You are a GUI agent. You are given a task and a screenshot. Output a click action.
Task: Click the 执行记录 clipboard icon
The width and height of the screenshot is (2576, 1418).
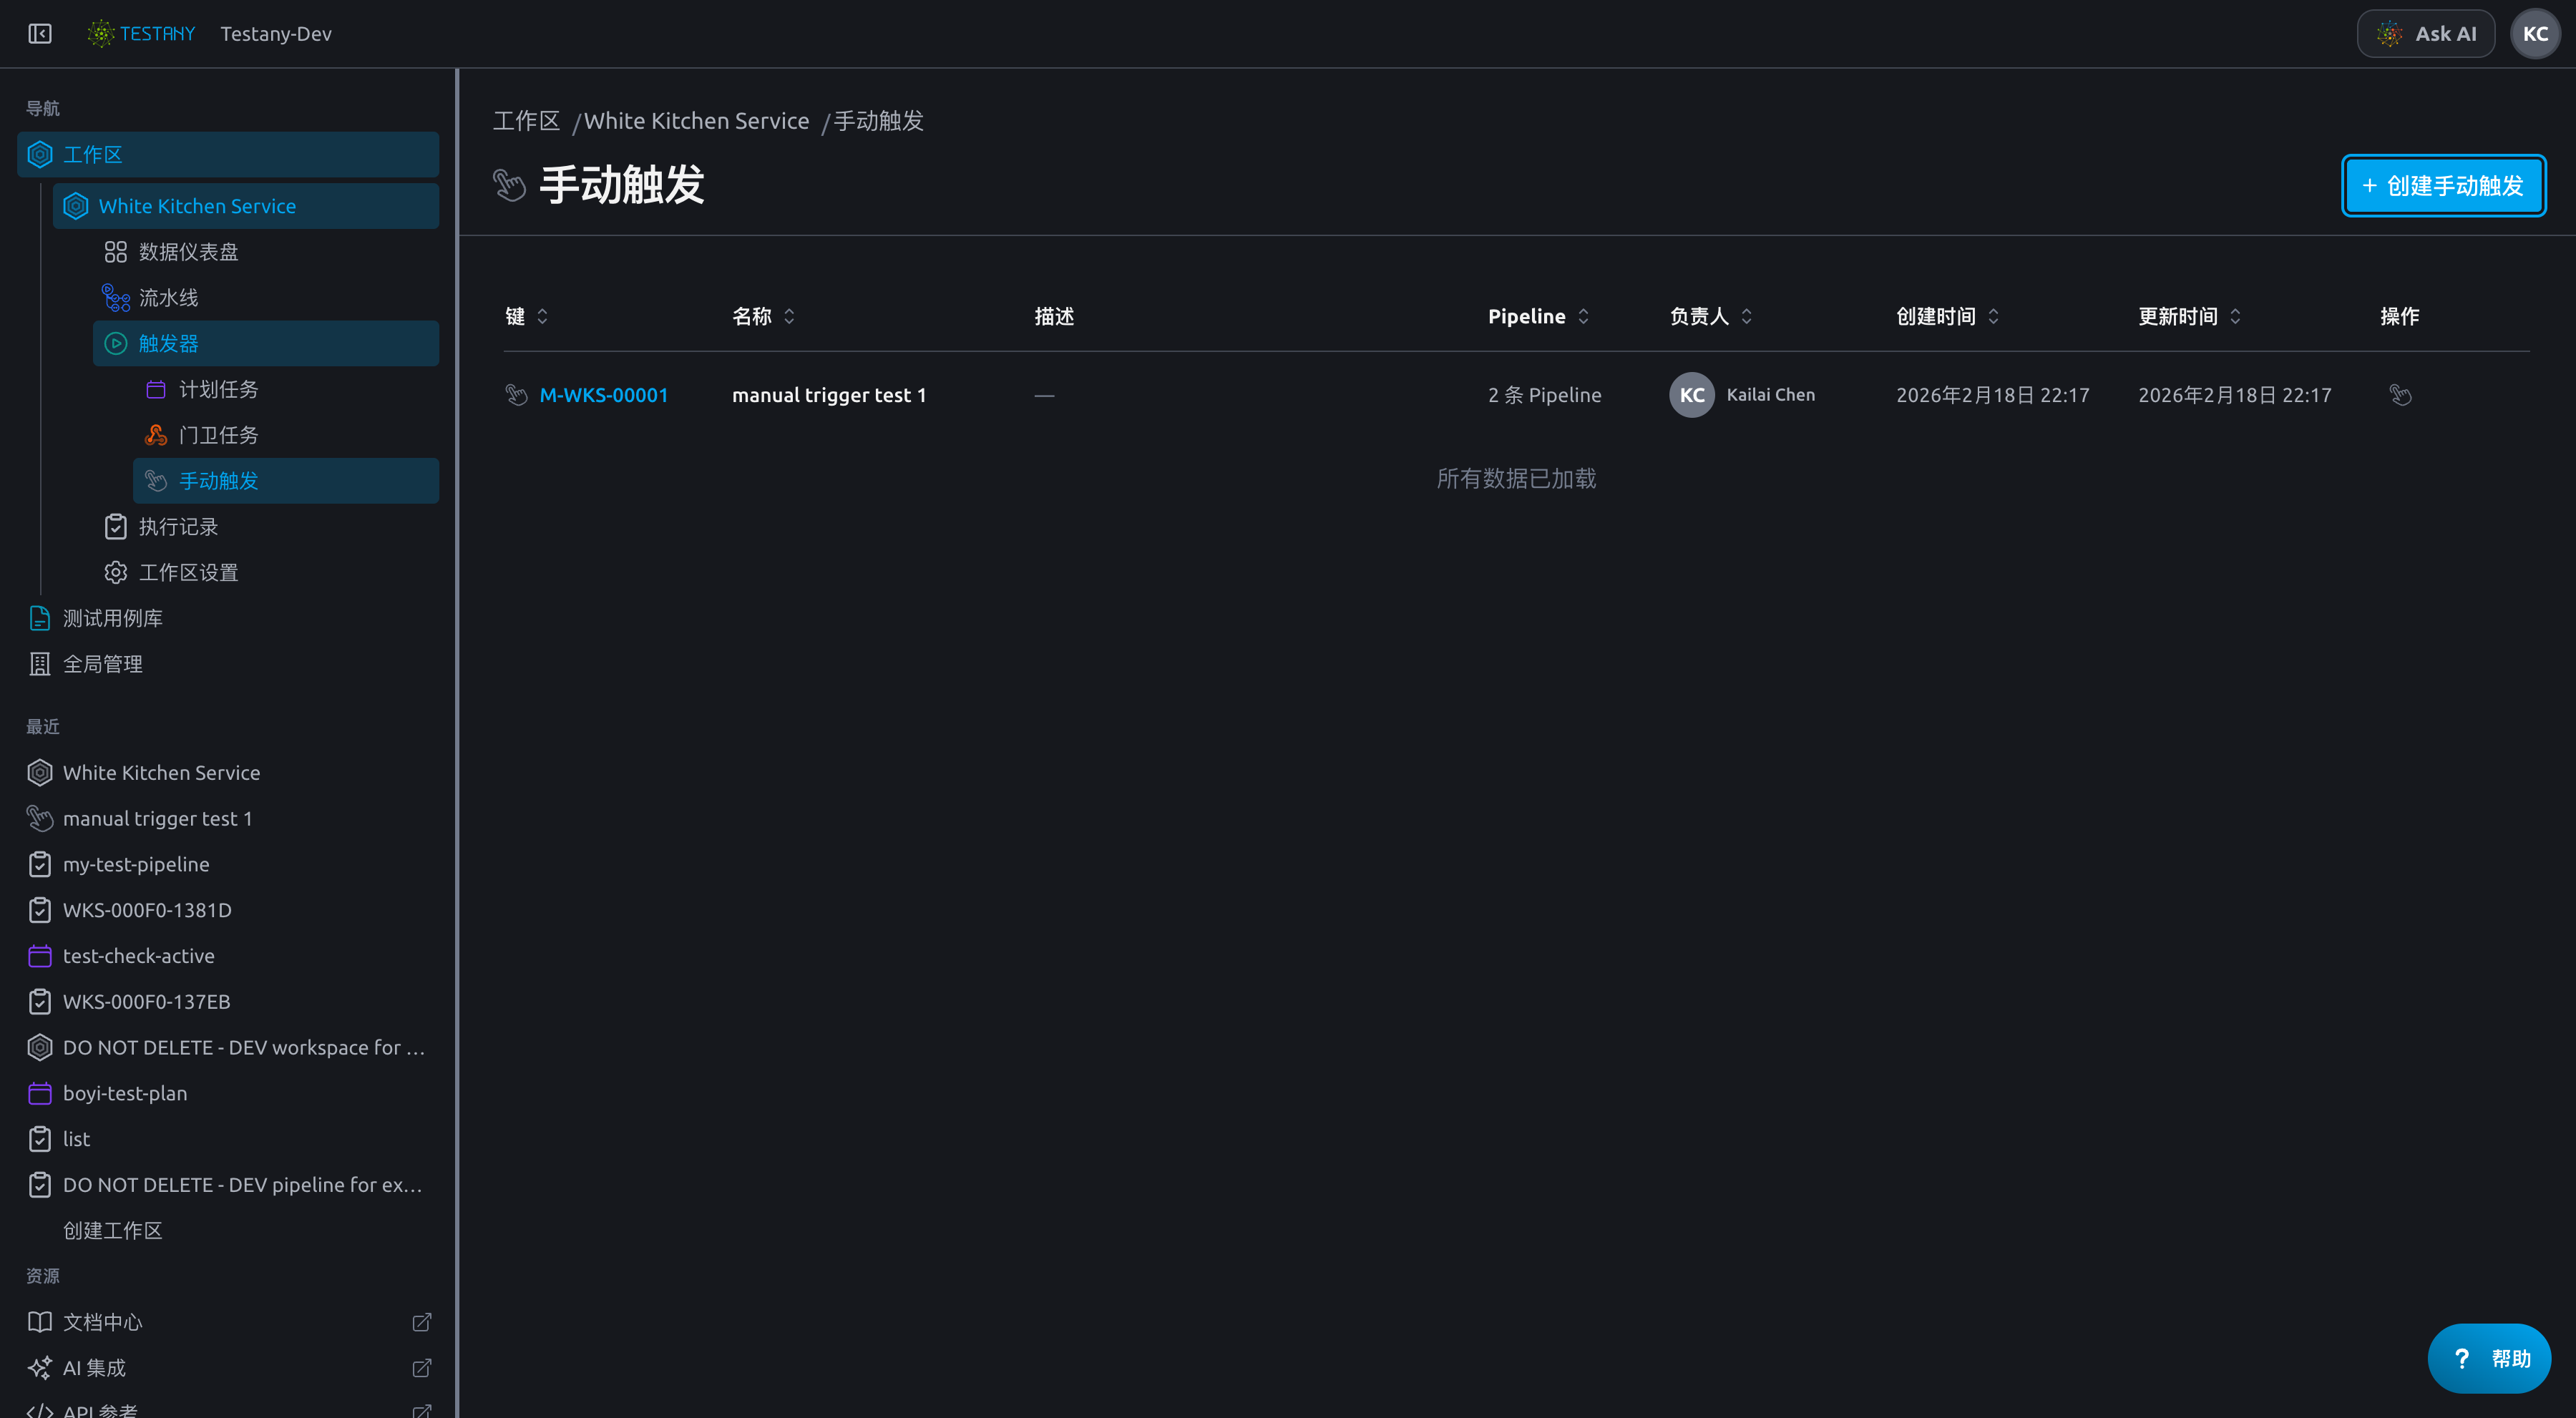pyautogui.click(x=116, y=527)
